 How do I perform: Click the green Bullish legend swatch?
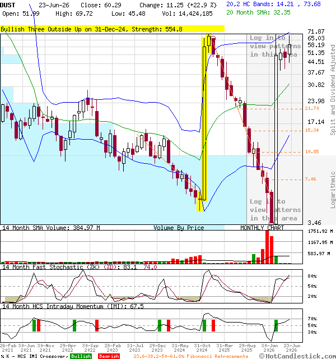coord(81,356)
